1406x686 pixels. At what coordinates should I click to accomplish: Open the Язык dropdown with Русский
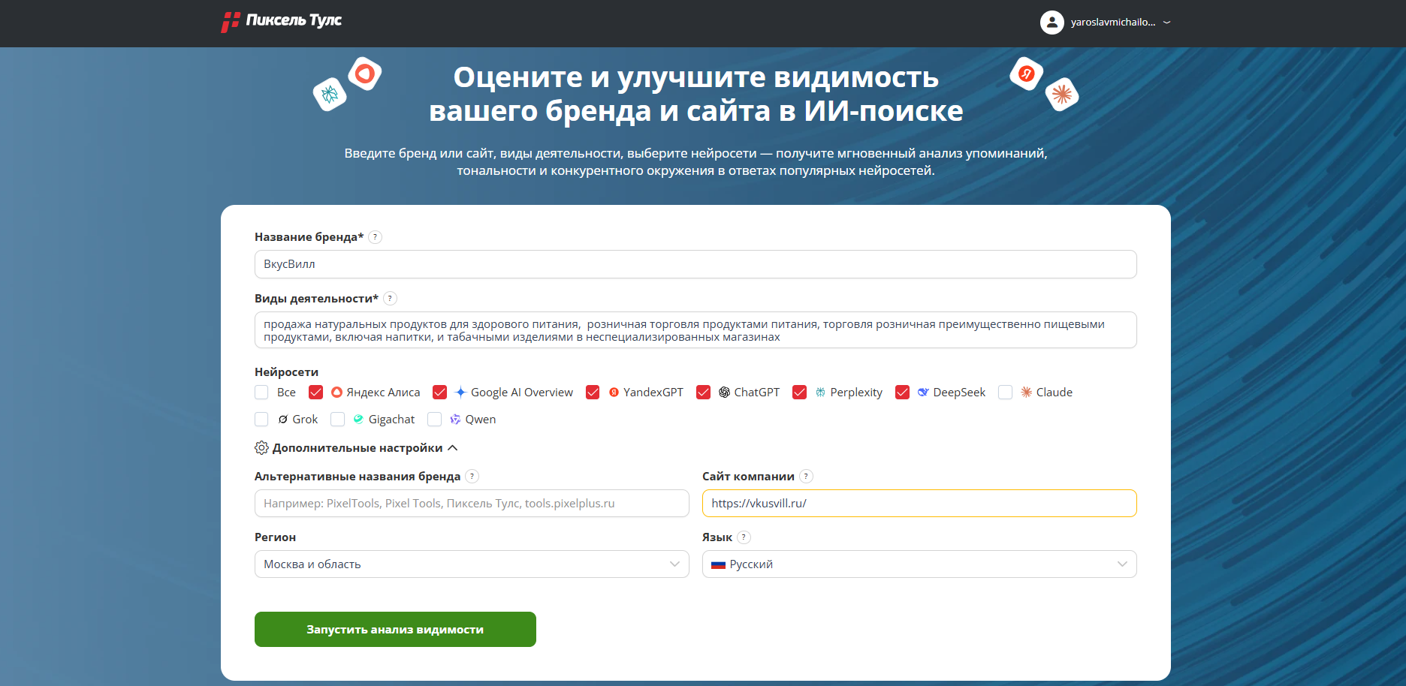click(919, 564)
